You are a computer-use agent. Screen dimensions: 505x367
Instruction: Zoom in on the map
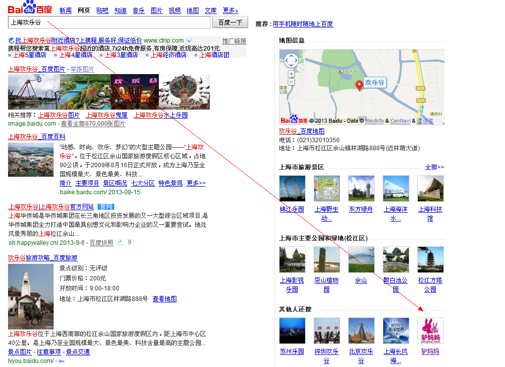coord(291,74)
